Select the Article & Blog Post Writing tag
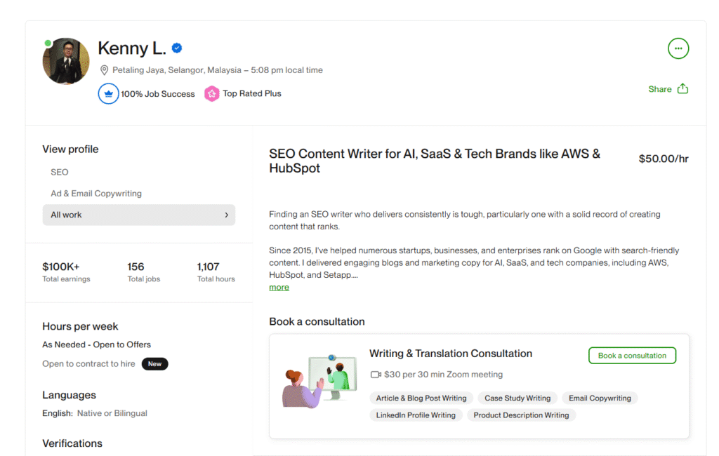Image resolution: width=719 pixels, height=456 pixels. (x=421, y=398)
